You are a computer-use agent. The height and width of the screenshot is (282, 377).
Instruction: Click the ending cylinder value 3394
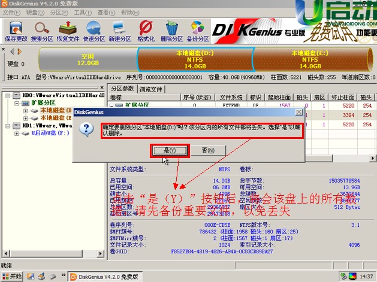pyautogui.click(x=348, y=115)
